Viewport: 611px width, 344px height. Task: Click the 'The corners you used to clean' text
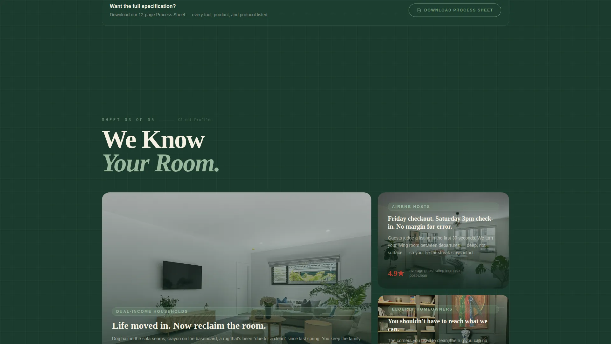pyautogui.click(x=437, y=340)
